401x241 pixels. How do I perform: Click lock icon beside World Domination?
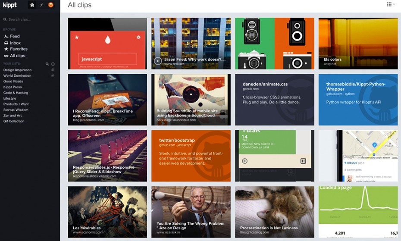53,75
